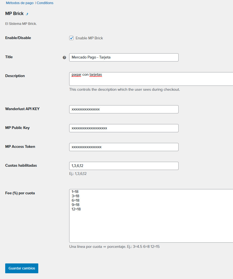Click the MP Public Key input field
The width and height of the screenshot is (233, 279).
pyautogui.click(x=124, y=128)
